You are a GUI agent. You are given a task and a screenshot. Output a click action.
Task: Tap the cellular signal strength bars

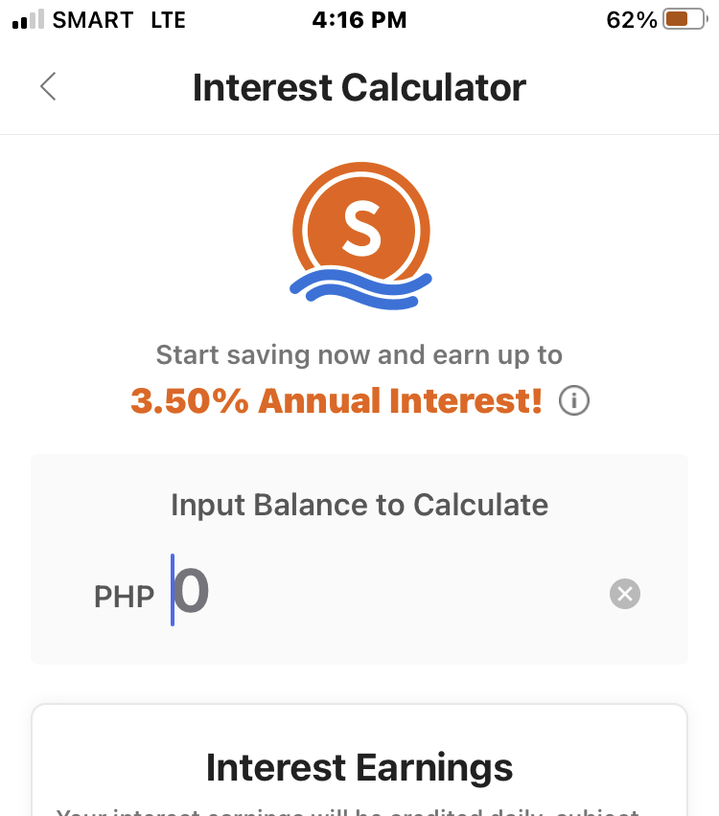[x=28, y=20]
